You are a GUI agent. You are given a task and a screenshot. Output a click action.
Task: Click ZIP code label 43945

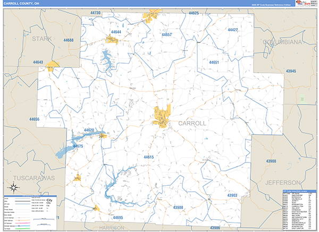[x=291, y=71]
